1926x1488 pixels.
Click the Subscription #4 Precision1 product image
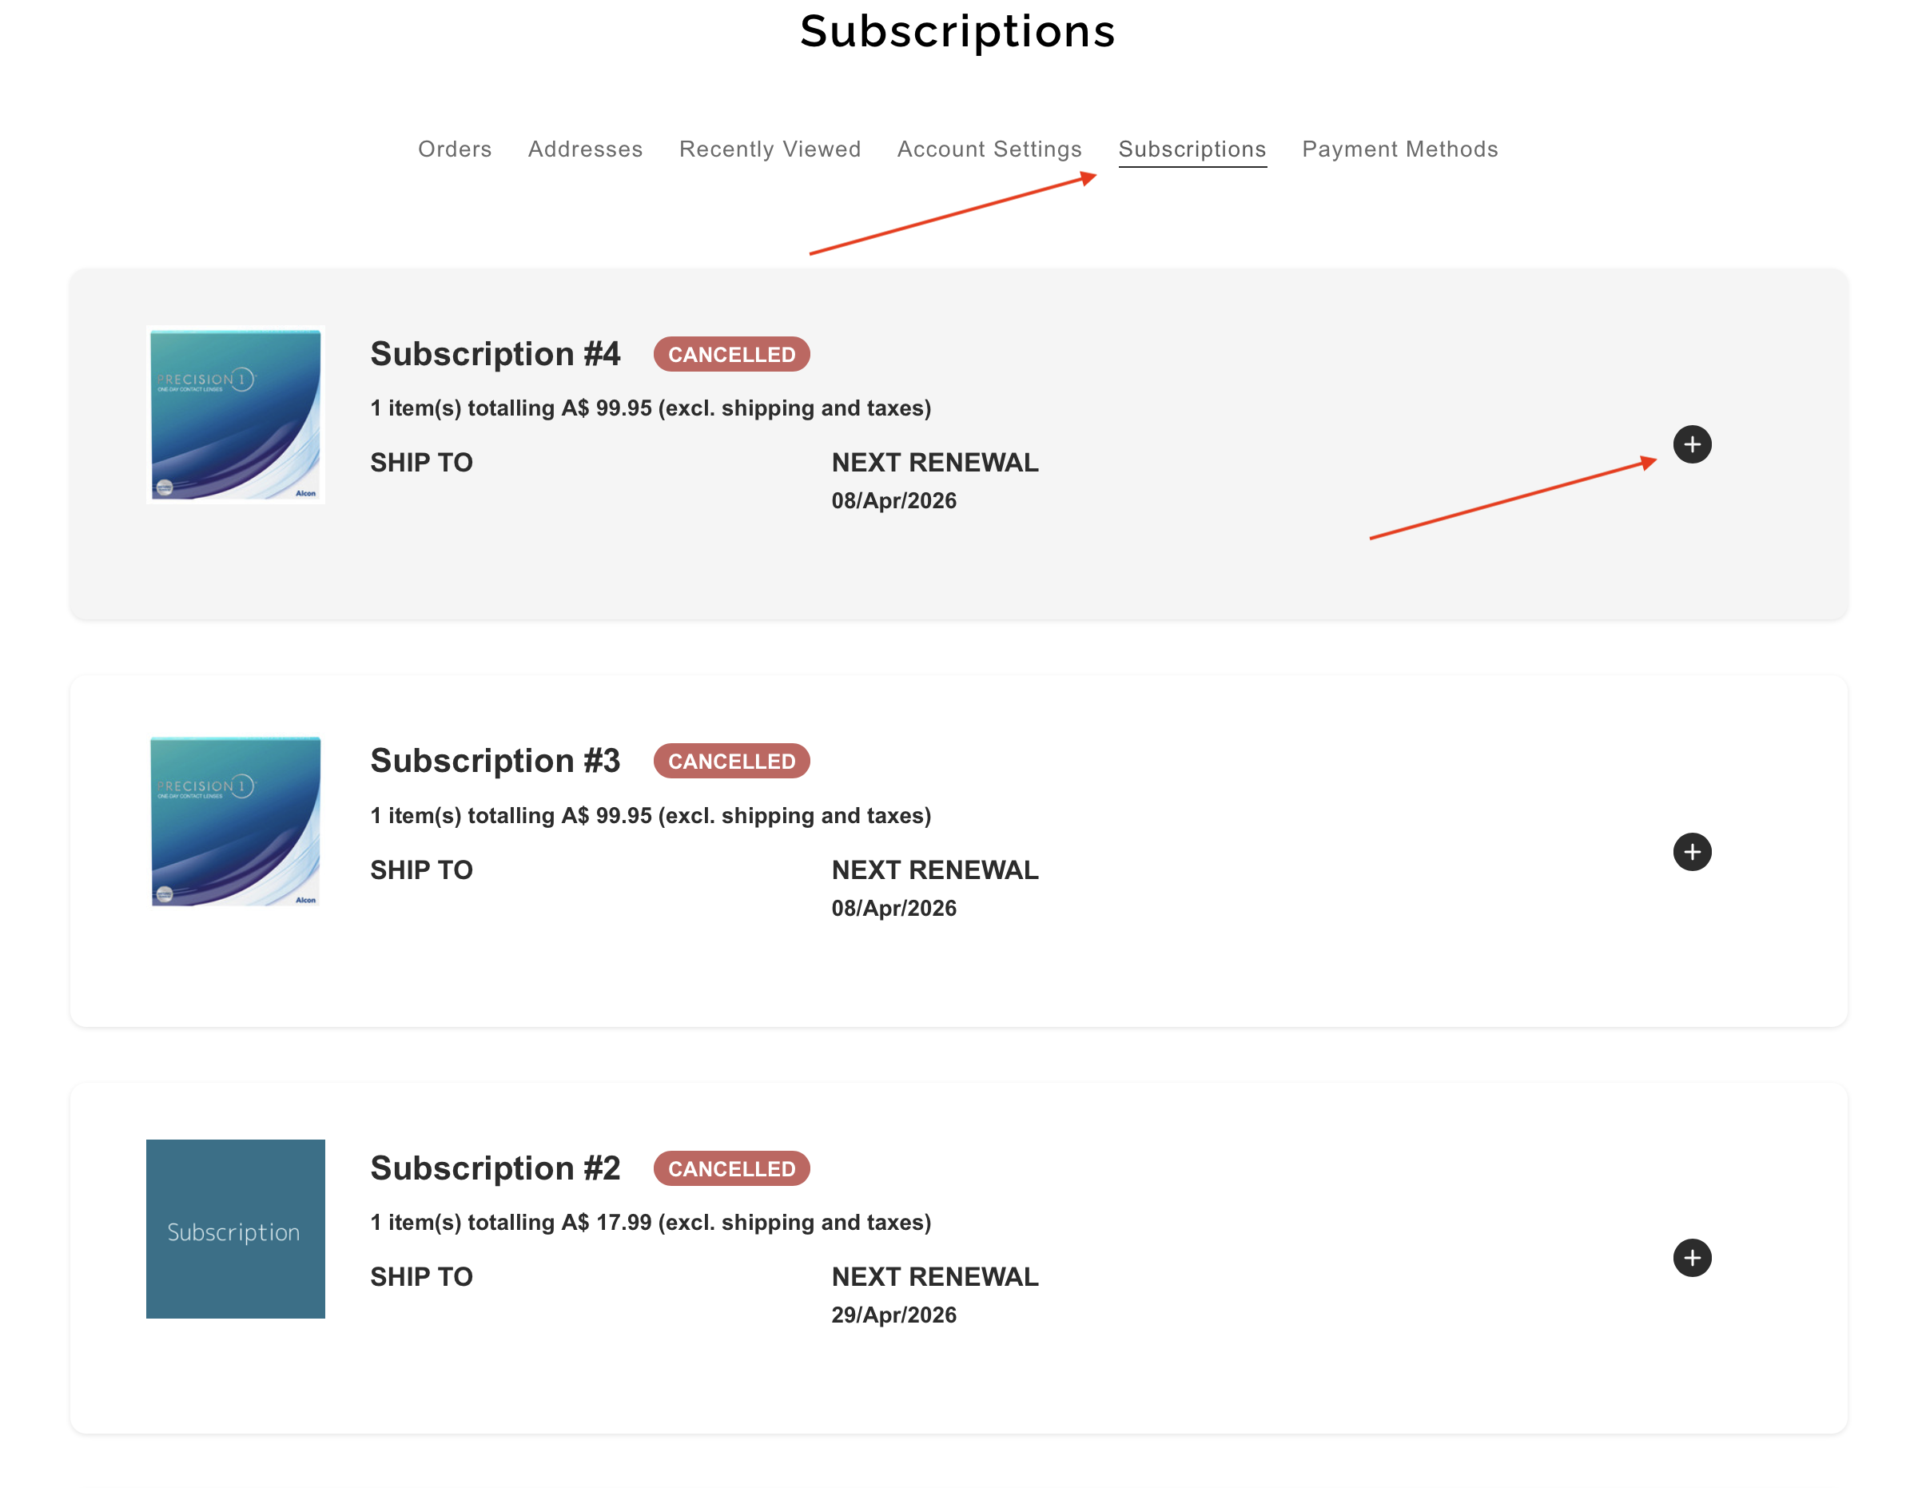click(236, 415)
